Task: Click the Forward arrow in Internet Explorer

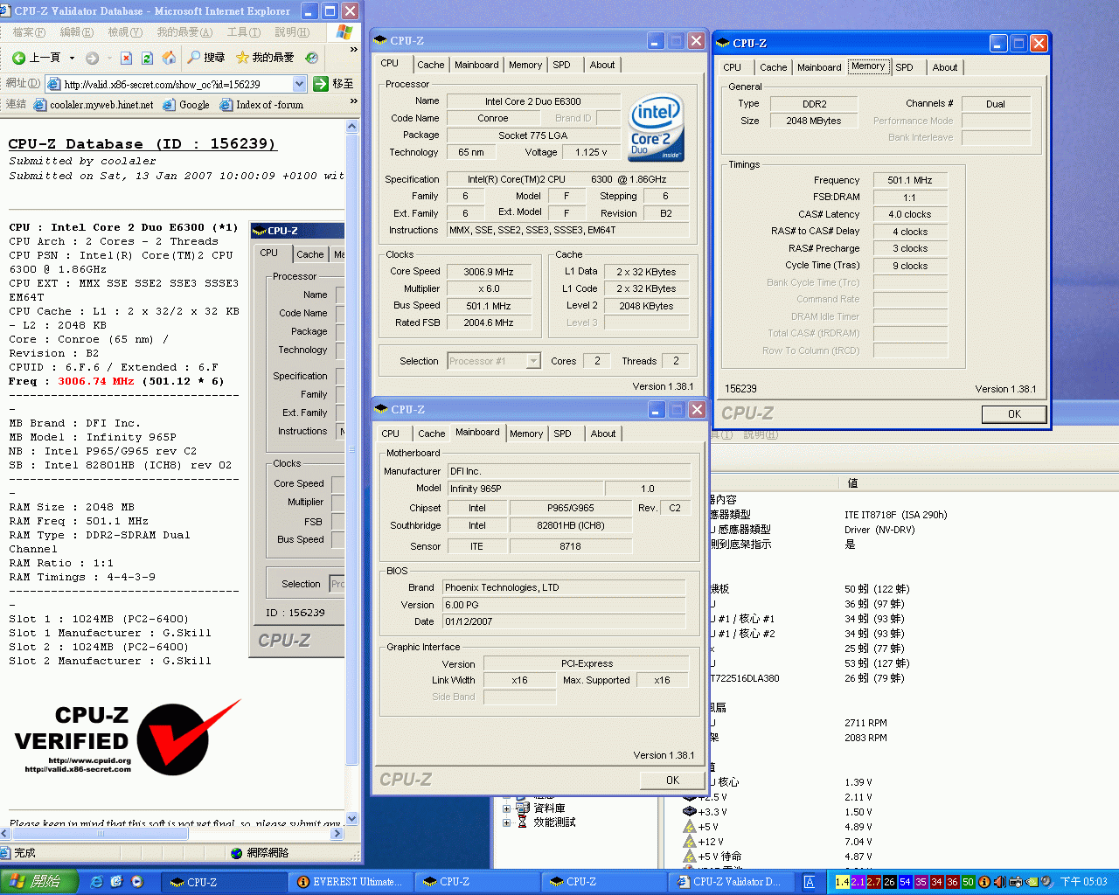Action: [92, 58]
